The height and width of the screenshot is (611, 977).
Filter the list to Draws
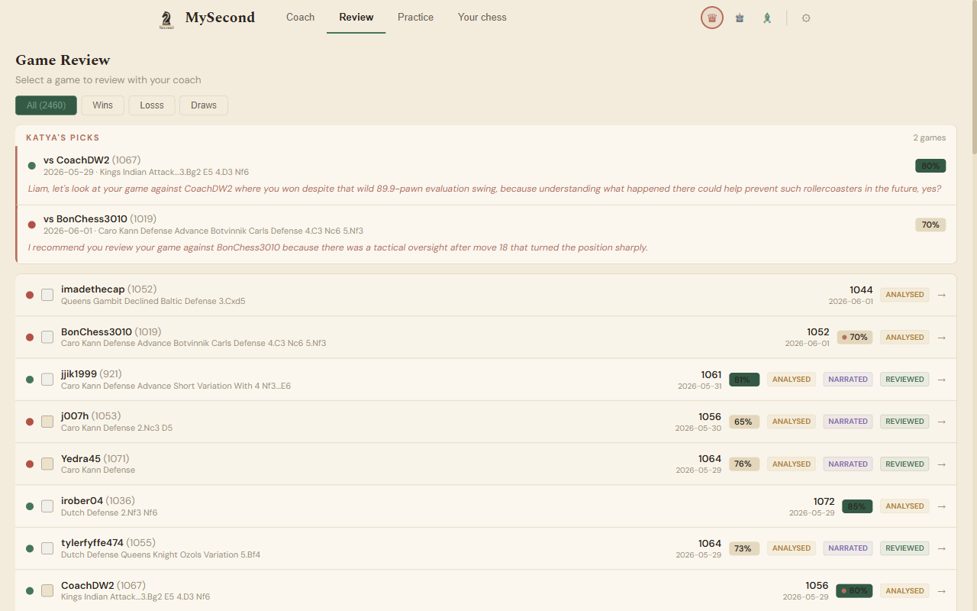(204, 105)
